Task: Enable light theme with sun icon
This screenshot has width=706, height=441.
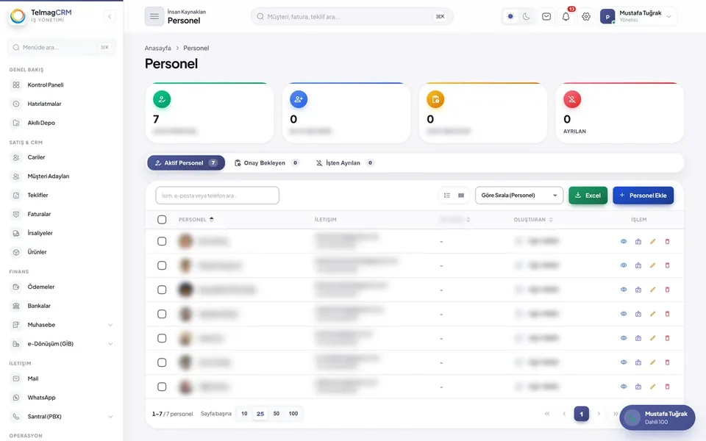Action: pos(510,17)
